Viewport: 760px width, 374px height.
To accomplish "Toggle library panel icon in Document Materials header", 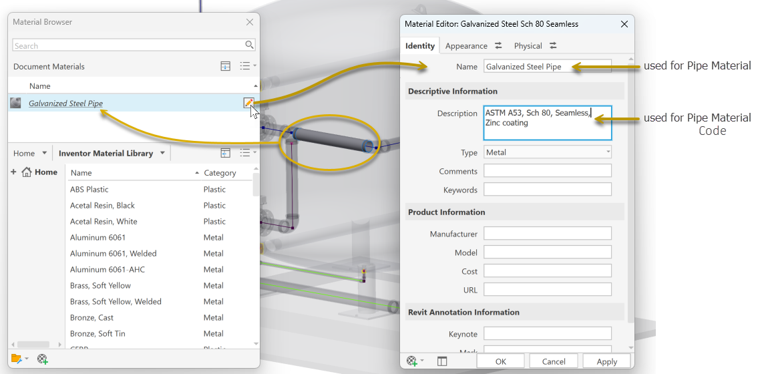I will [225, 66].
